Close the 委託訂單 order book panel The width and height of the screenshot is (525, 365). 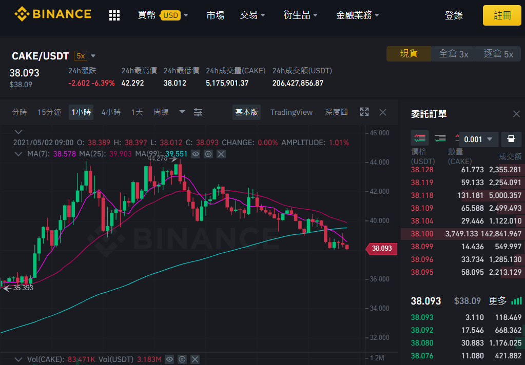point(516,114)
